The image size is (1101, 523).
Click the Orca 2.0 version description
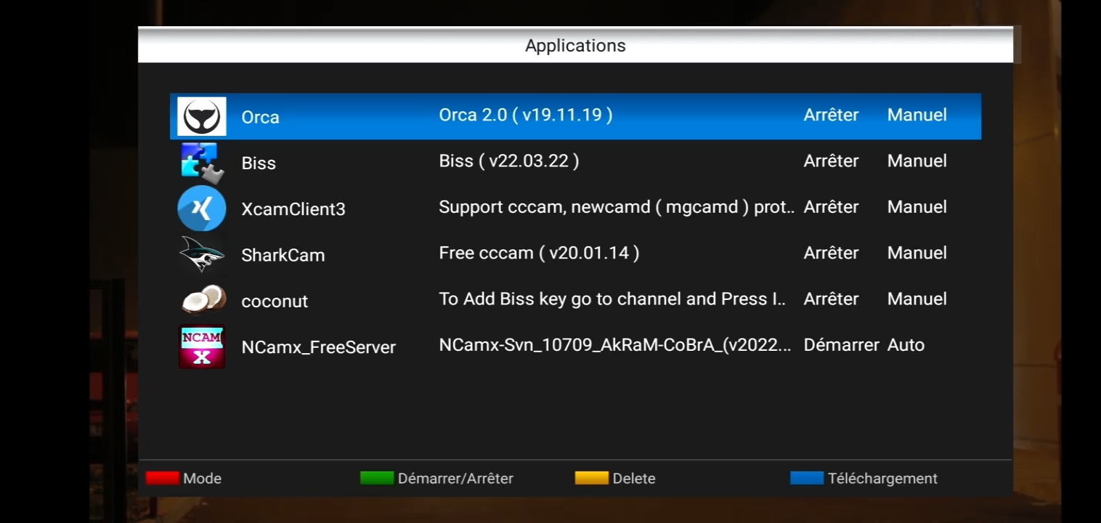(x=525, y=115)
